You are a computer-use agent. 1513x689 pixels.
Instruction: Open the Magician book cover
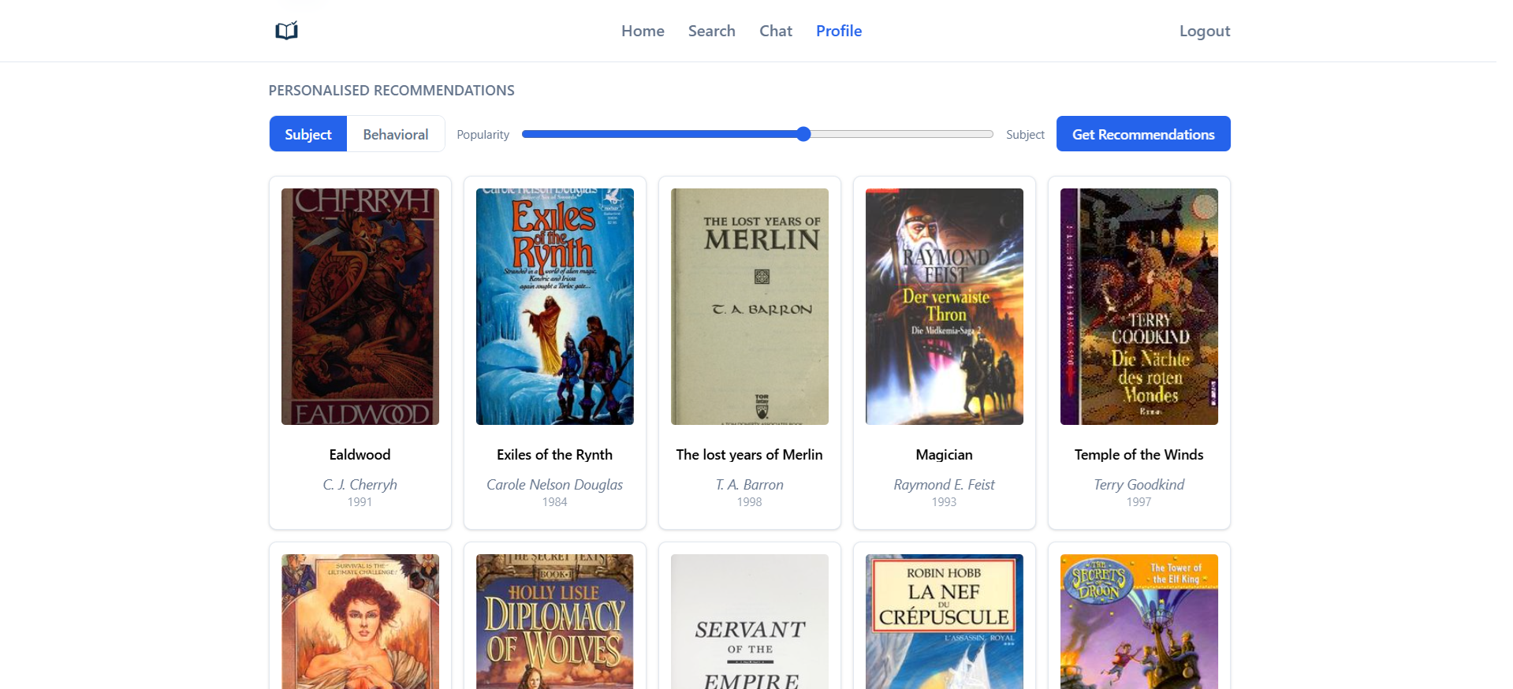point(945,307)
